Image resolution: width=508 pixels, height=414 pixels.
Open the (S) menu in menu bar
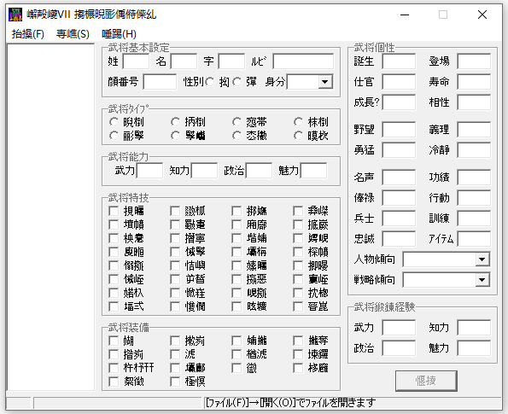pyautogui.click(x=73, y=34)
